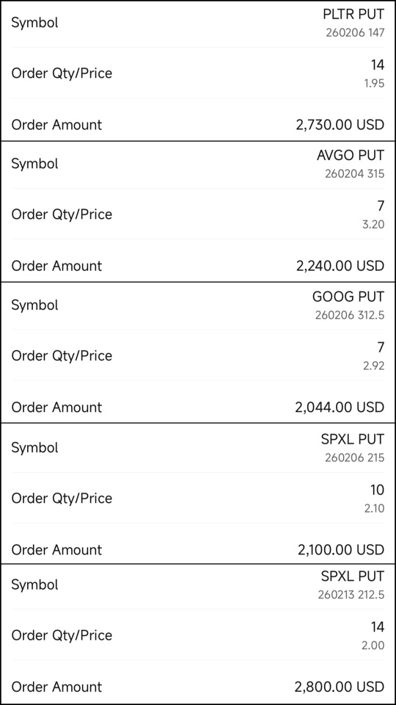Click the PLTR price 1.95
This screenshot has height=705, width=396.
pos(373,84)
